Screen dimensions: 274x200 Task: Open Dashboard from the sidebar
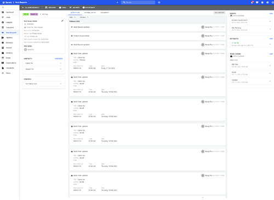pos(10,12)
